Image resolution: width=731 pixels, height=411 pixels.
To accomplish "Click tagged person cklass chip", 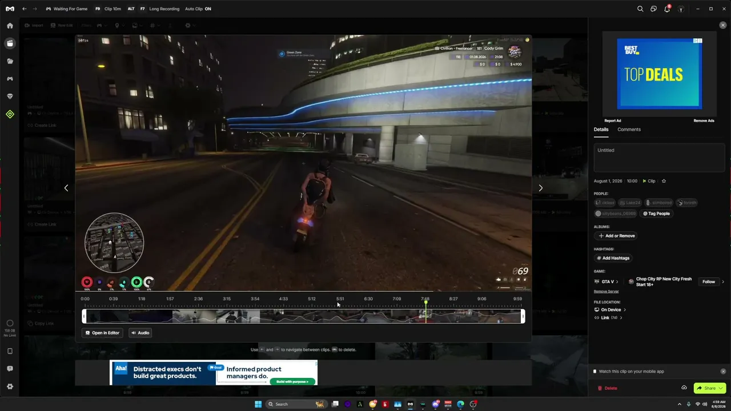I will click(x=605, y=203).
